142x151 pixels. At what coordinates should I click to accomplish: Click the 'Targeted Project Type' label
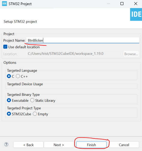24,108
